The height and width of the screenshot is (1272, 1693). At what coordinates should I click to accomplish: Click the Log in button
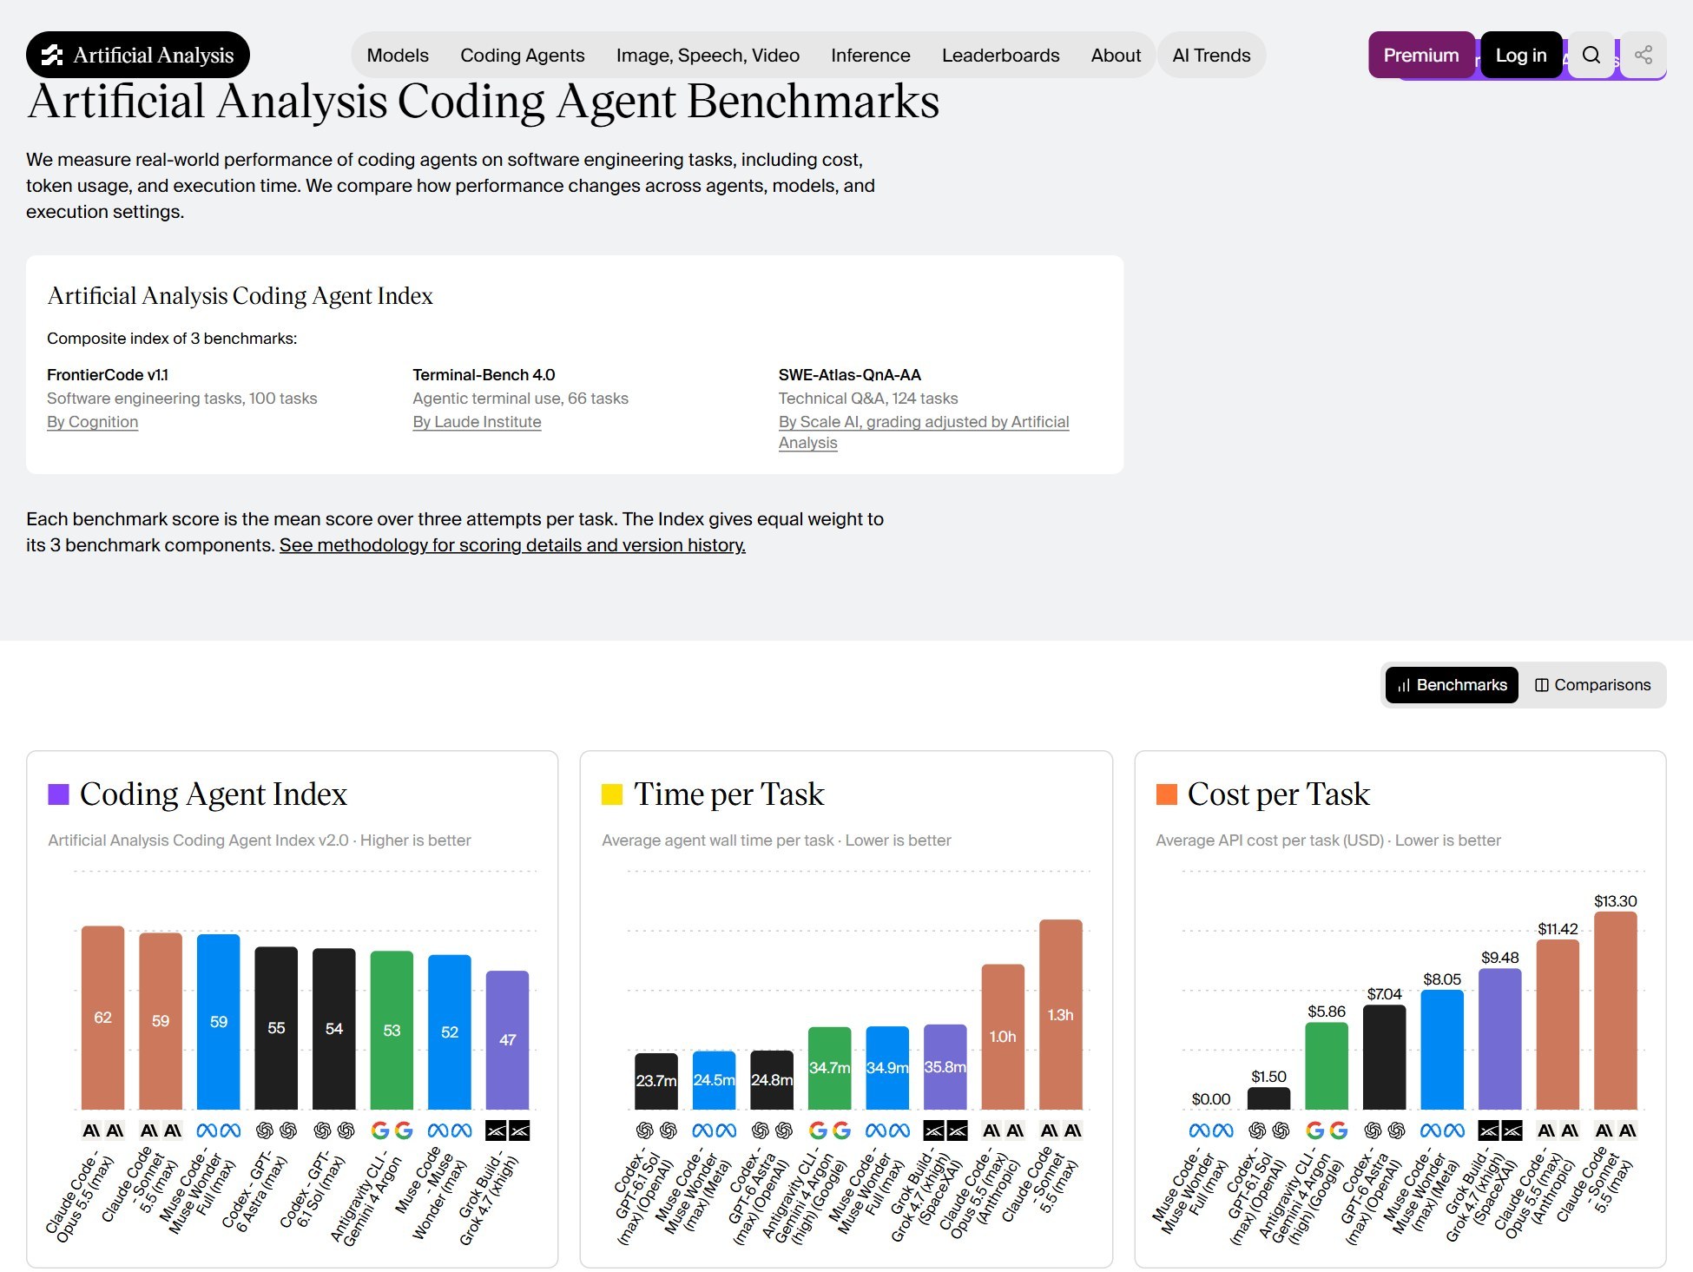point(1520,56)
